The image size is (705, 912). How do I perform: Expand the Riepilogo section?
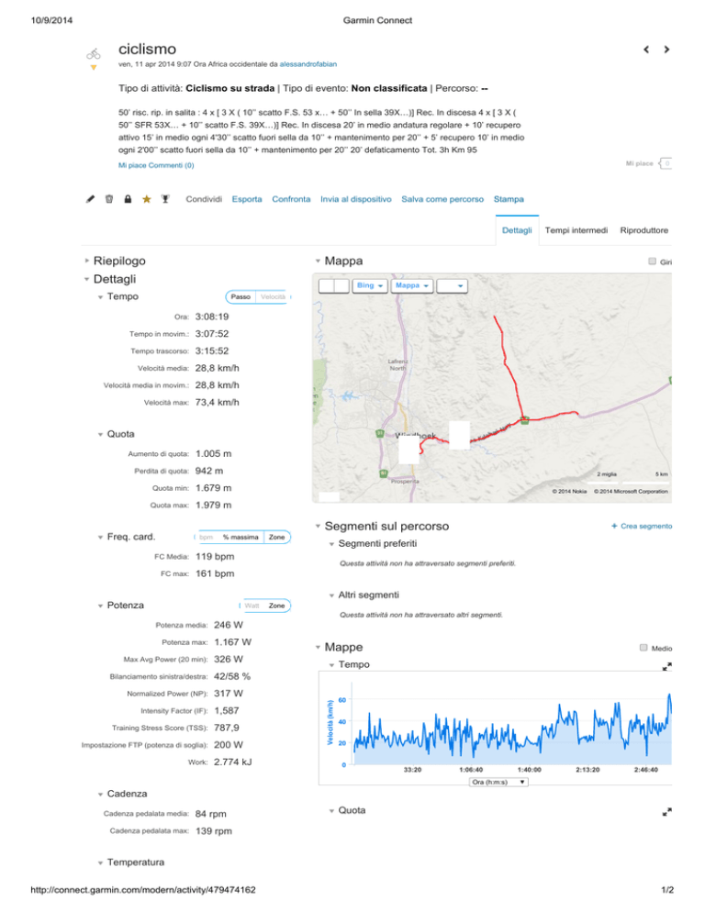[x=119, y=261]
